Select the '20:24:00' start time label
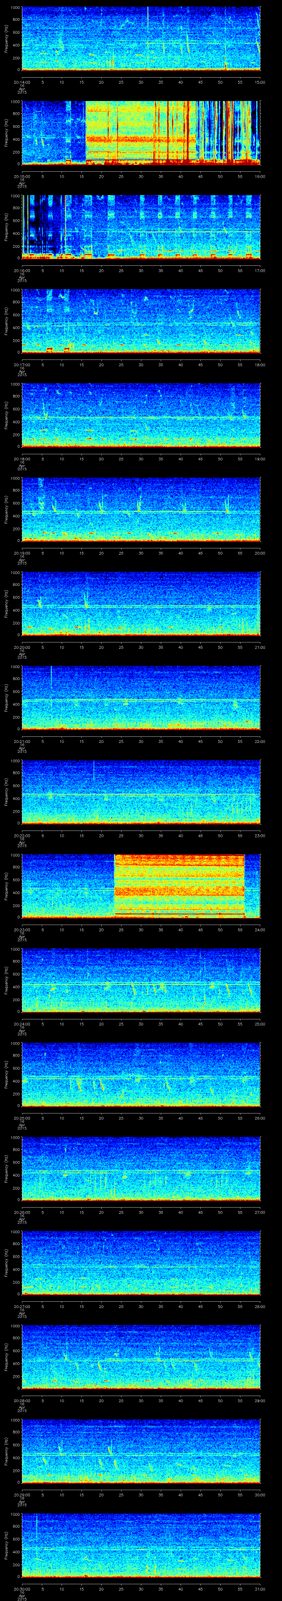The height and width of the screenshot is (1601, 282). tap(22, 1024)
